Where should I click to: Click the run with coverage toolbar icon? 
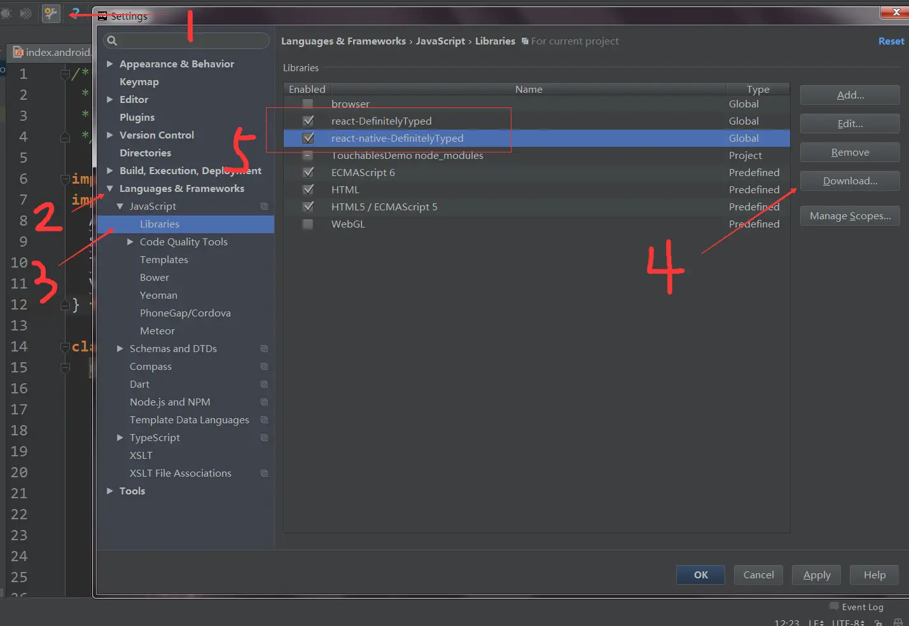[x=26, y=13]
